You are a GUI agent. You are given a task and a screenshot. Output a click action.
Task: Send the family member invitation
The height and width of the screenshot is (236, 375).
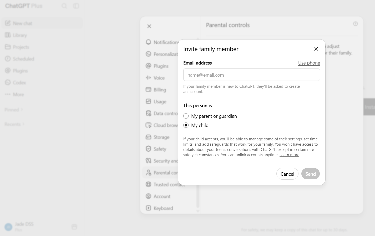pyautogui.click(x=310, y=174)
